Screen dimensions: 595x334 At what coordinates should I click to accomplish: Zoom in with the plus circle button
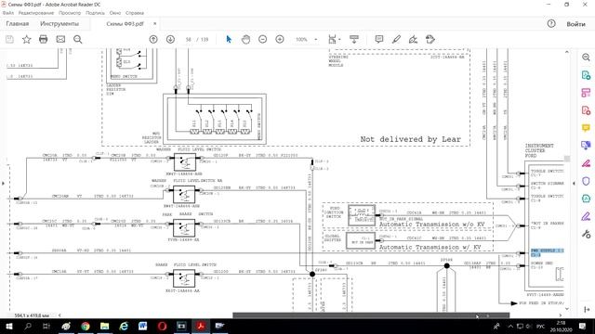(x=280, y=39)
